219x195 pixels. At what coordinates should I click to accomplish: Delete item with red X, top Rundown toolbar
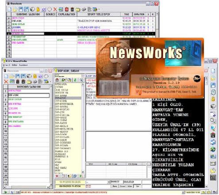click(55, 9)
